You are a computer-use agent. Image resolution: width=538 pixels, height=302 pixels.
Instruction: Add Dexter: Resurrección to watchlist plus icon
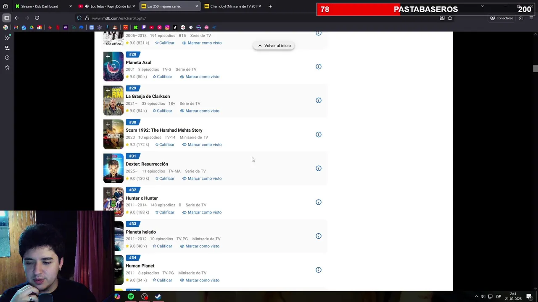coord(108,158)
